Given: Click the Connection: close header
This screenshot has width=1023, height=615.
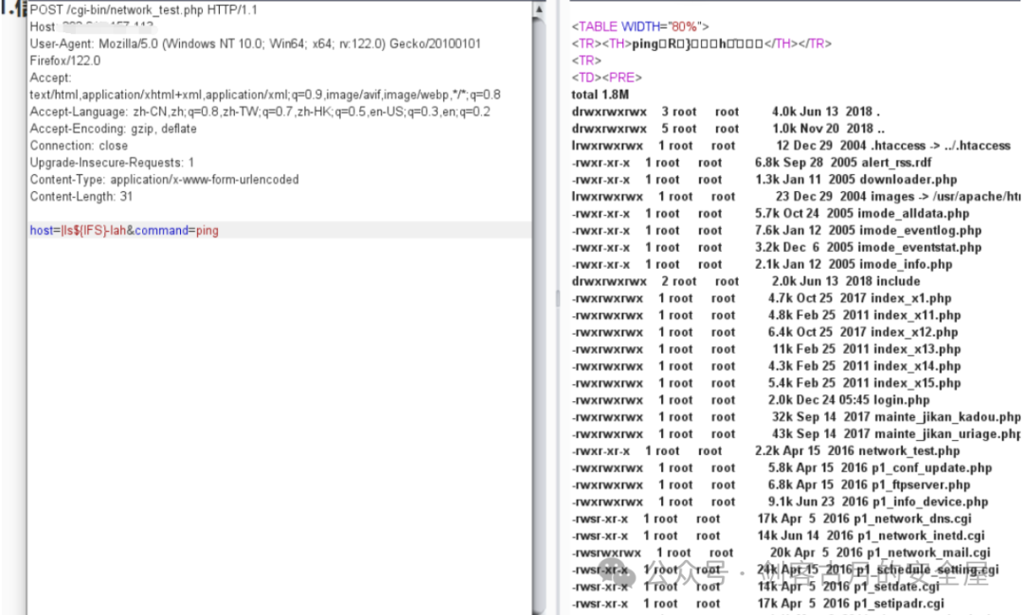Looking at the screenshot, I should click(x=79, y=146).
